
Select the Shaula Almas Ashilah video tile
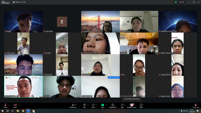[100, 43]
